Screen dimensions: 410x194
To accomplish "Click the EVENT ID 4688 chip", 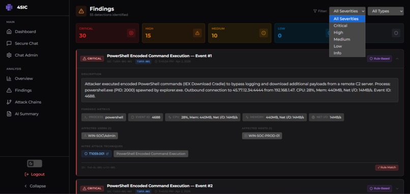I will pos(145,117).
